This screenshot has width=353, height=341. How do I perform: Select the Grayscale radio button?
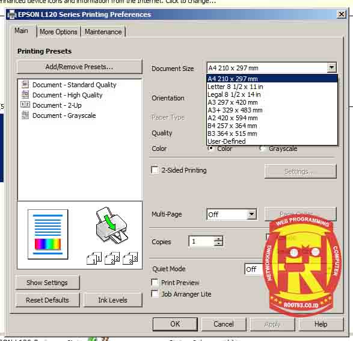[x=262, y=149]
